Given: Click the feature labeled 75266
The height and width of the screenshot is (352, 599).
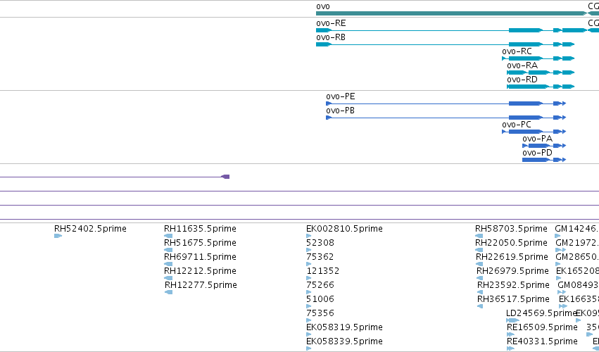Looking at the screenshot, I should [320, 286].
